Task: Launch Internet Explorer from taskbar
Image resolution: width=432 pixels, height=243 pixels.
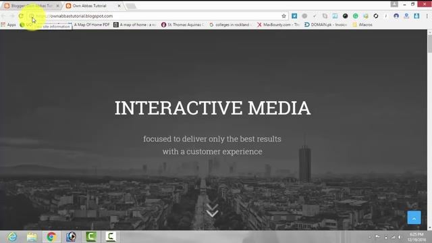Action: [x=12, y=237]
